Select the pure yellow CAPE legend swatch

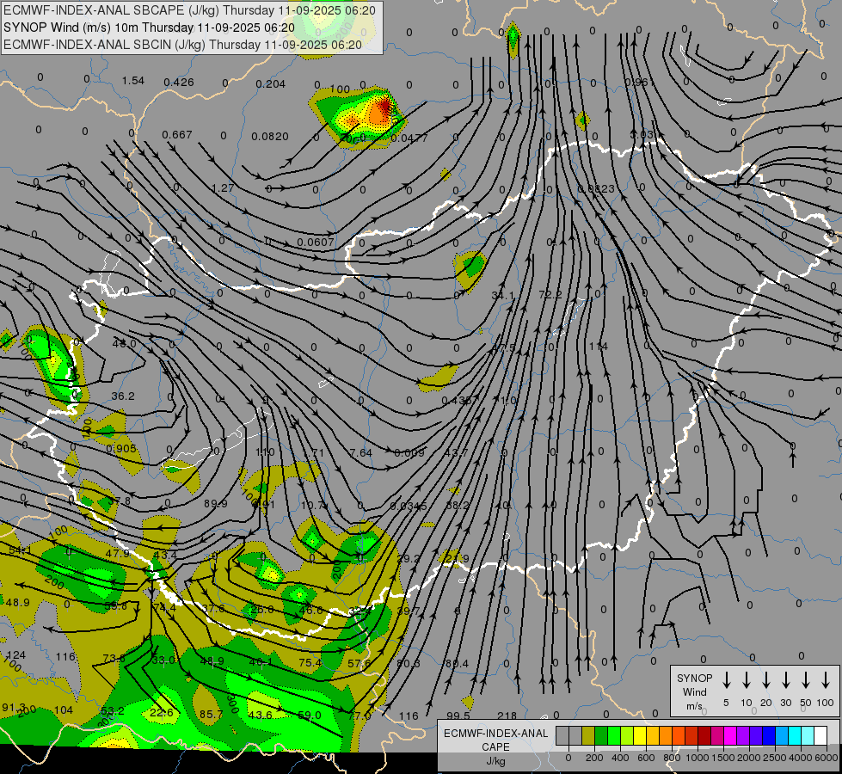640,735
